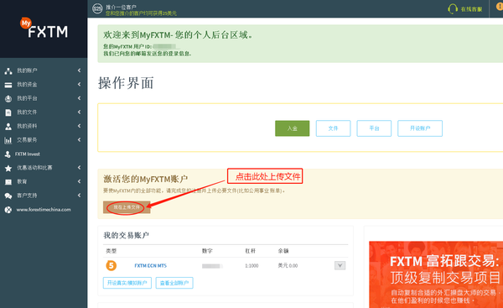Click the 激活您的MyFXTM账户 heading
Viewport: 503px width, 308px height.
(145, 179)
